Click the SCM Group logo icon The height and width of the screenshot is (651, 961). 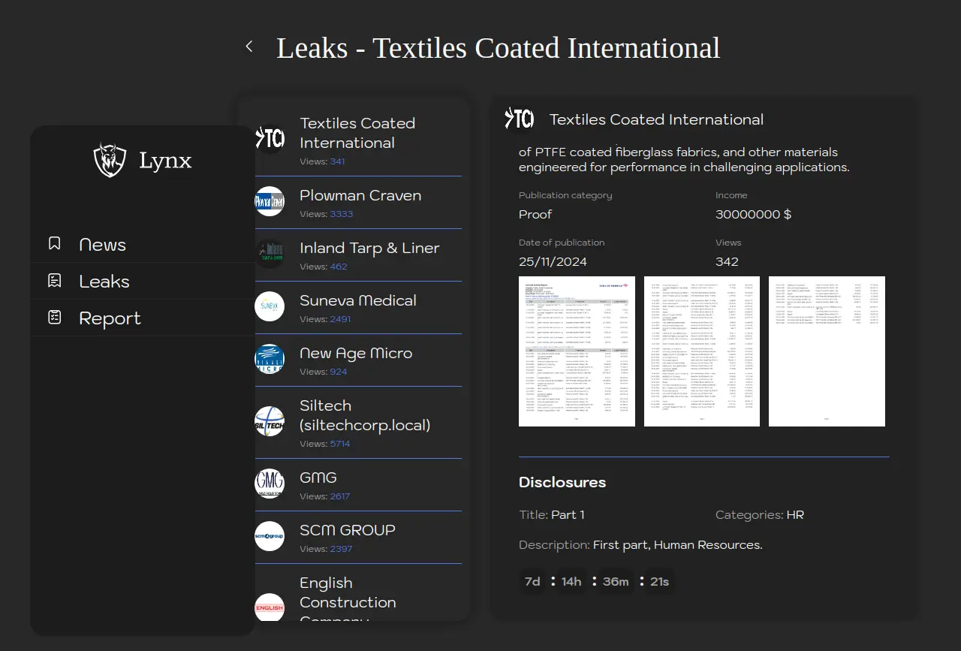tap(270, 537)
